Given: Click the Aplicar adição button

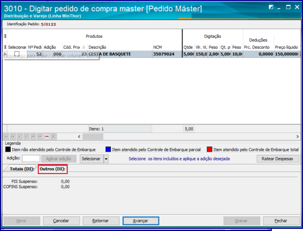Looking at the screenshot, I should [59, 159].
